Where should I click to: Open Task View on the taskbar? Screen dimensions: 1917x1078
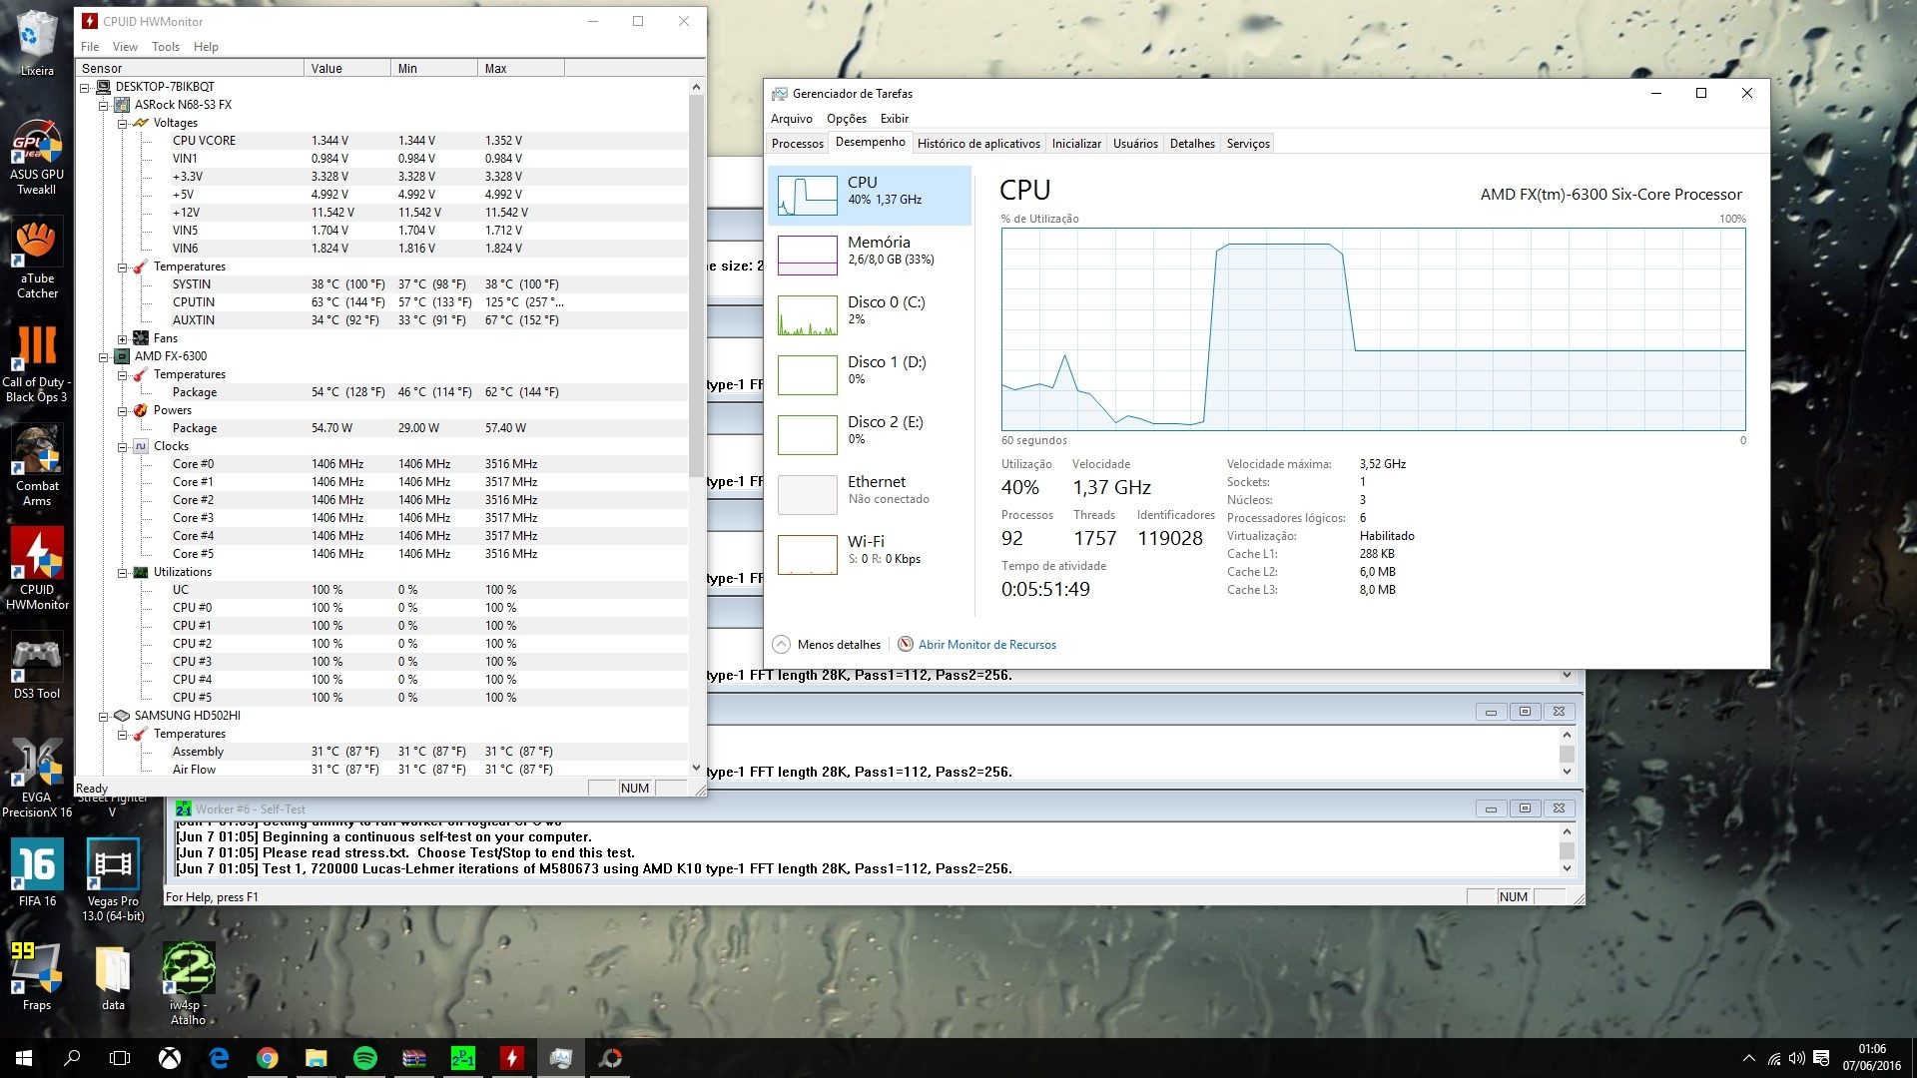tap(120, 1058)
